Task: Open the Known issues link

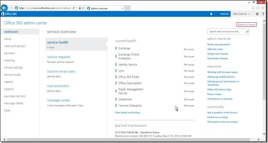Action: [214, 94]
